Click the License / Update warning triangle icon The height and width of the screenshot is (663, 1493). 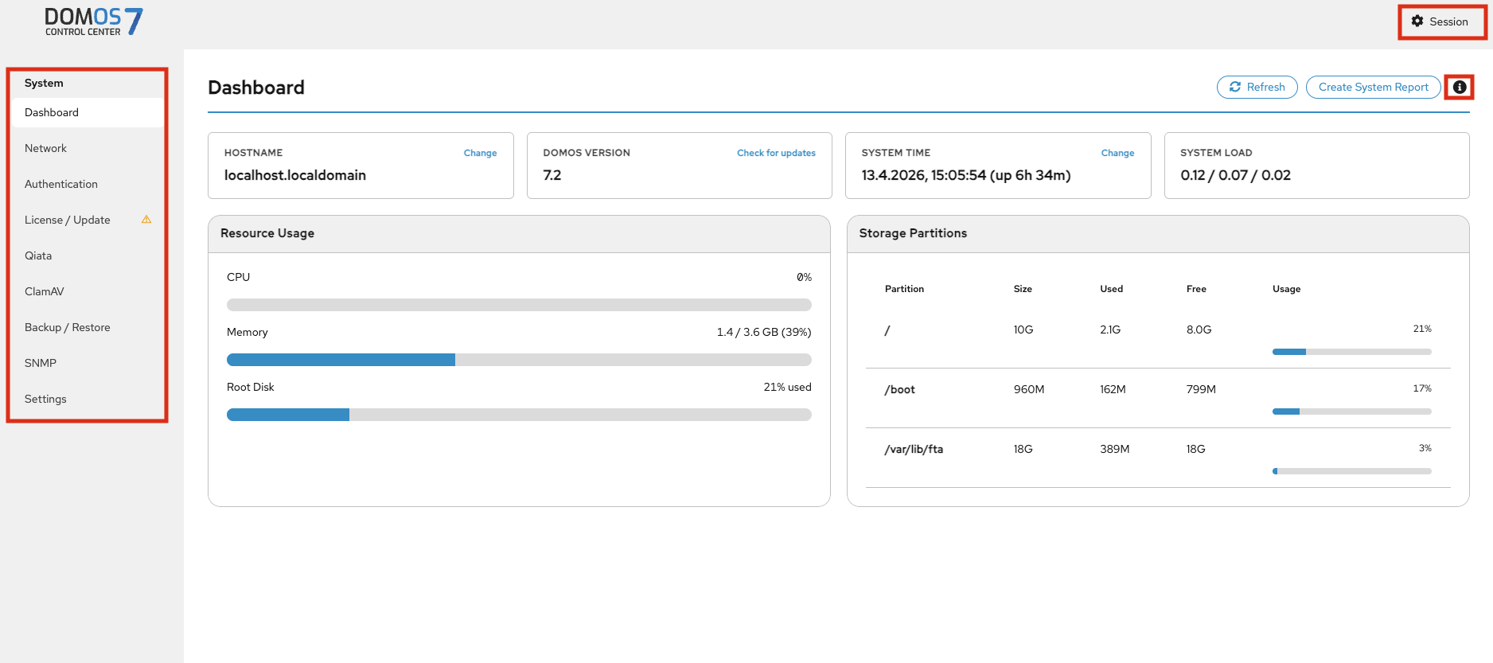146,219
